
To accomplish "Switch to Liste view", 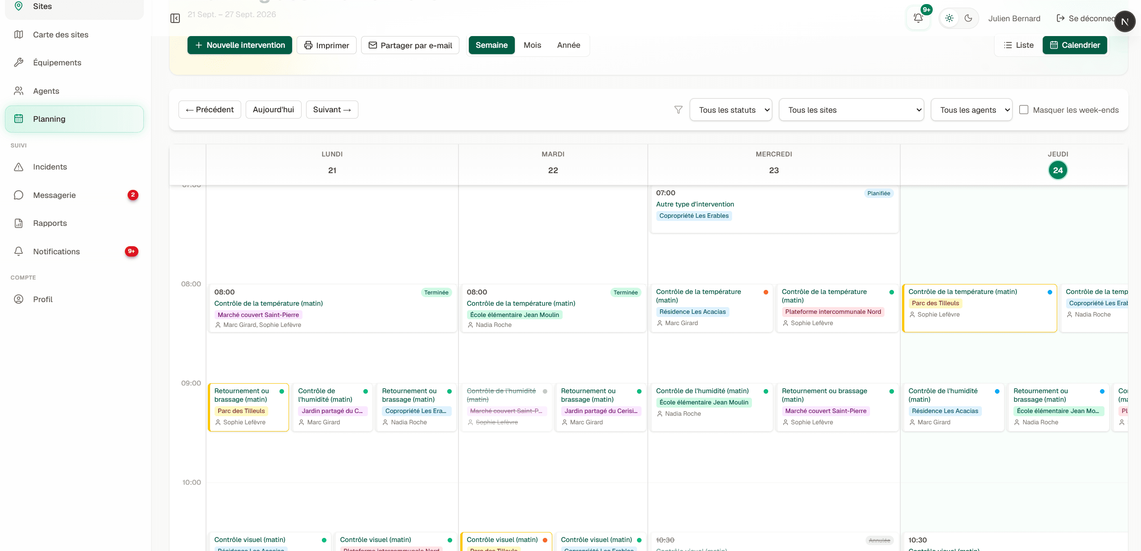I will [1019, 45].
